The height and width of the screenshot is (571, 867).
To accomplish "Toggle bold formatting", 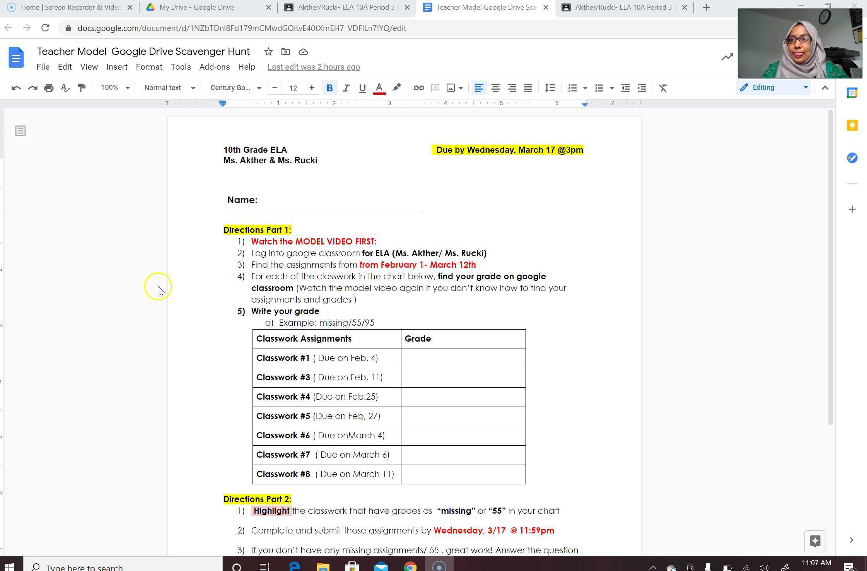I will [329, 88].
